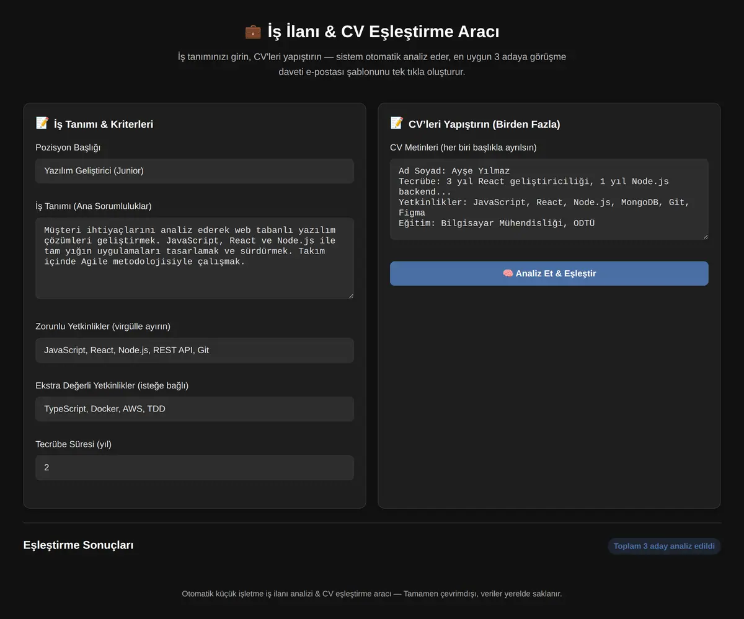Focus the Pozisyon Başlığı input field
744x619 pixels.
195,170
